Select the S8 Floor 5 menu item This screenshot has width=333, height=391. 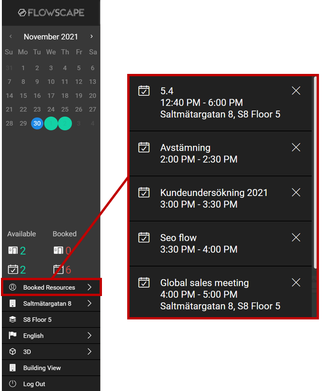click(x=51, y=319)
